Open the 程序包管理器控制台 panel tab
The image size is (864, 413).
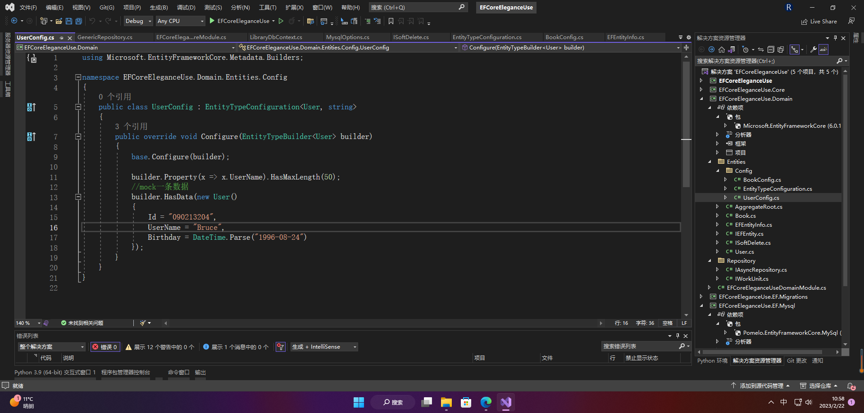[126, 373]
